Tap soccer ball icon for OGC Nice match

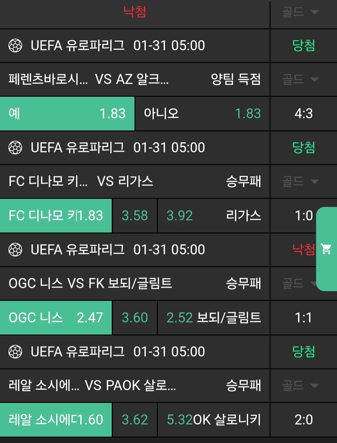[x=15, y=250]
